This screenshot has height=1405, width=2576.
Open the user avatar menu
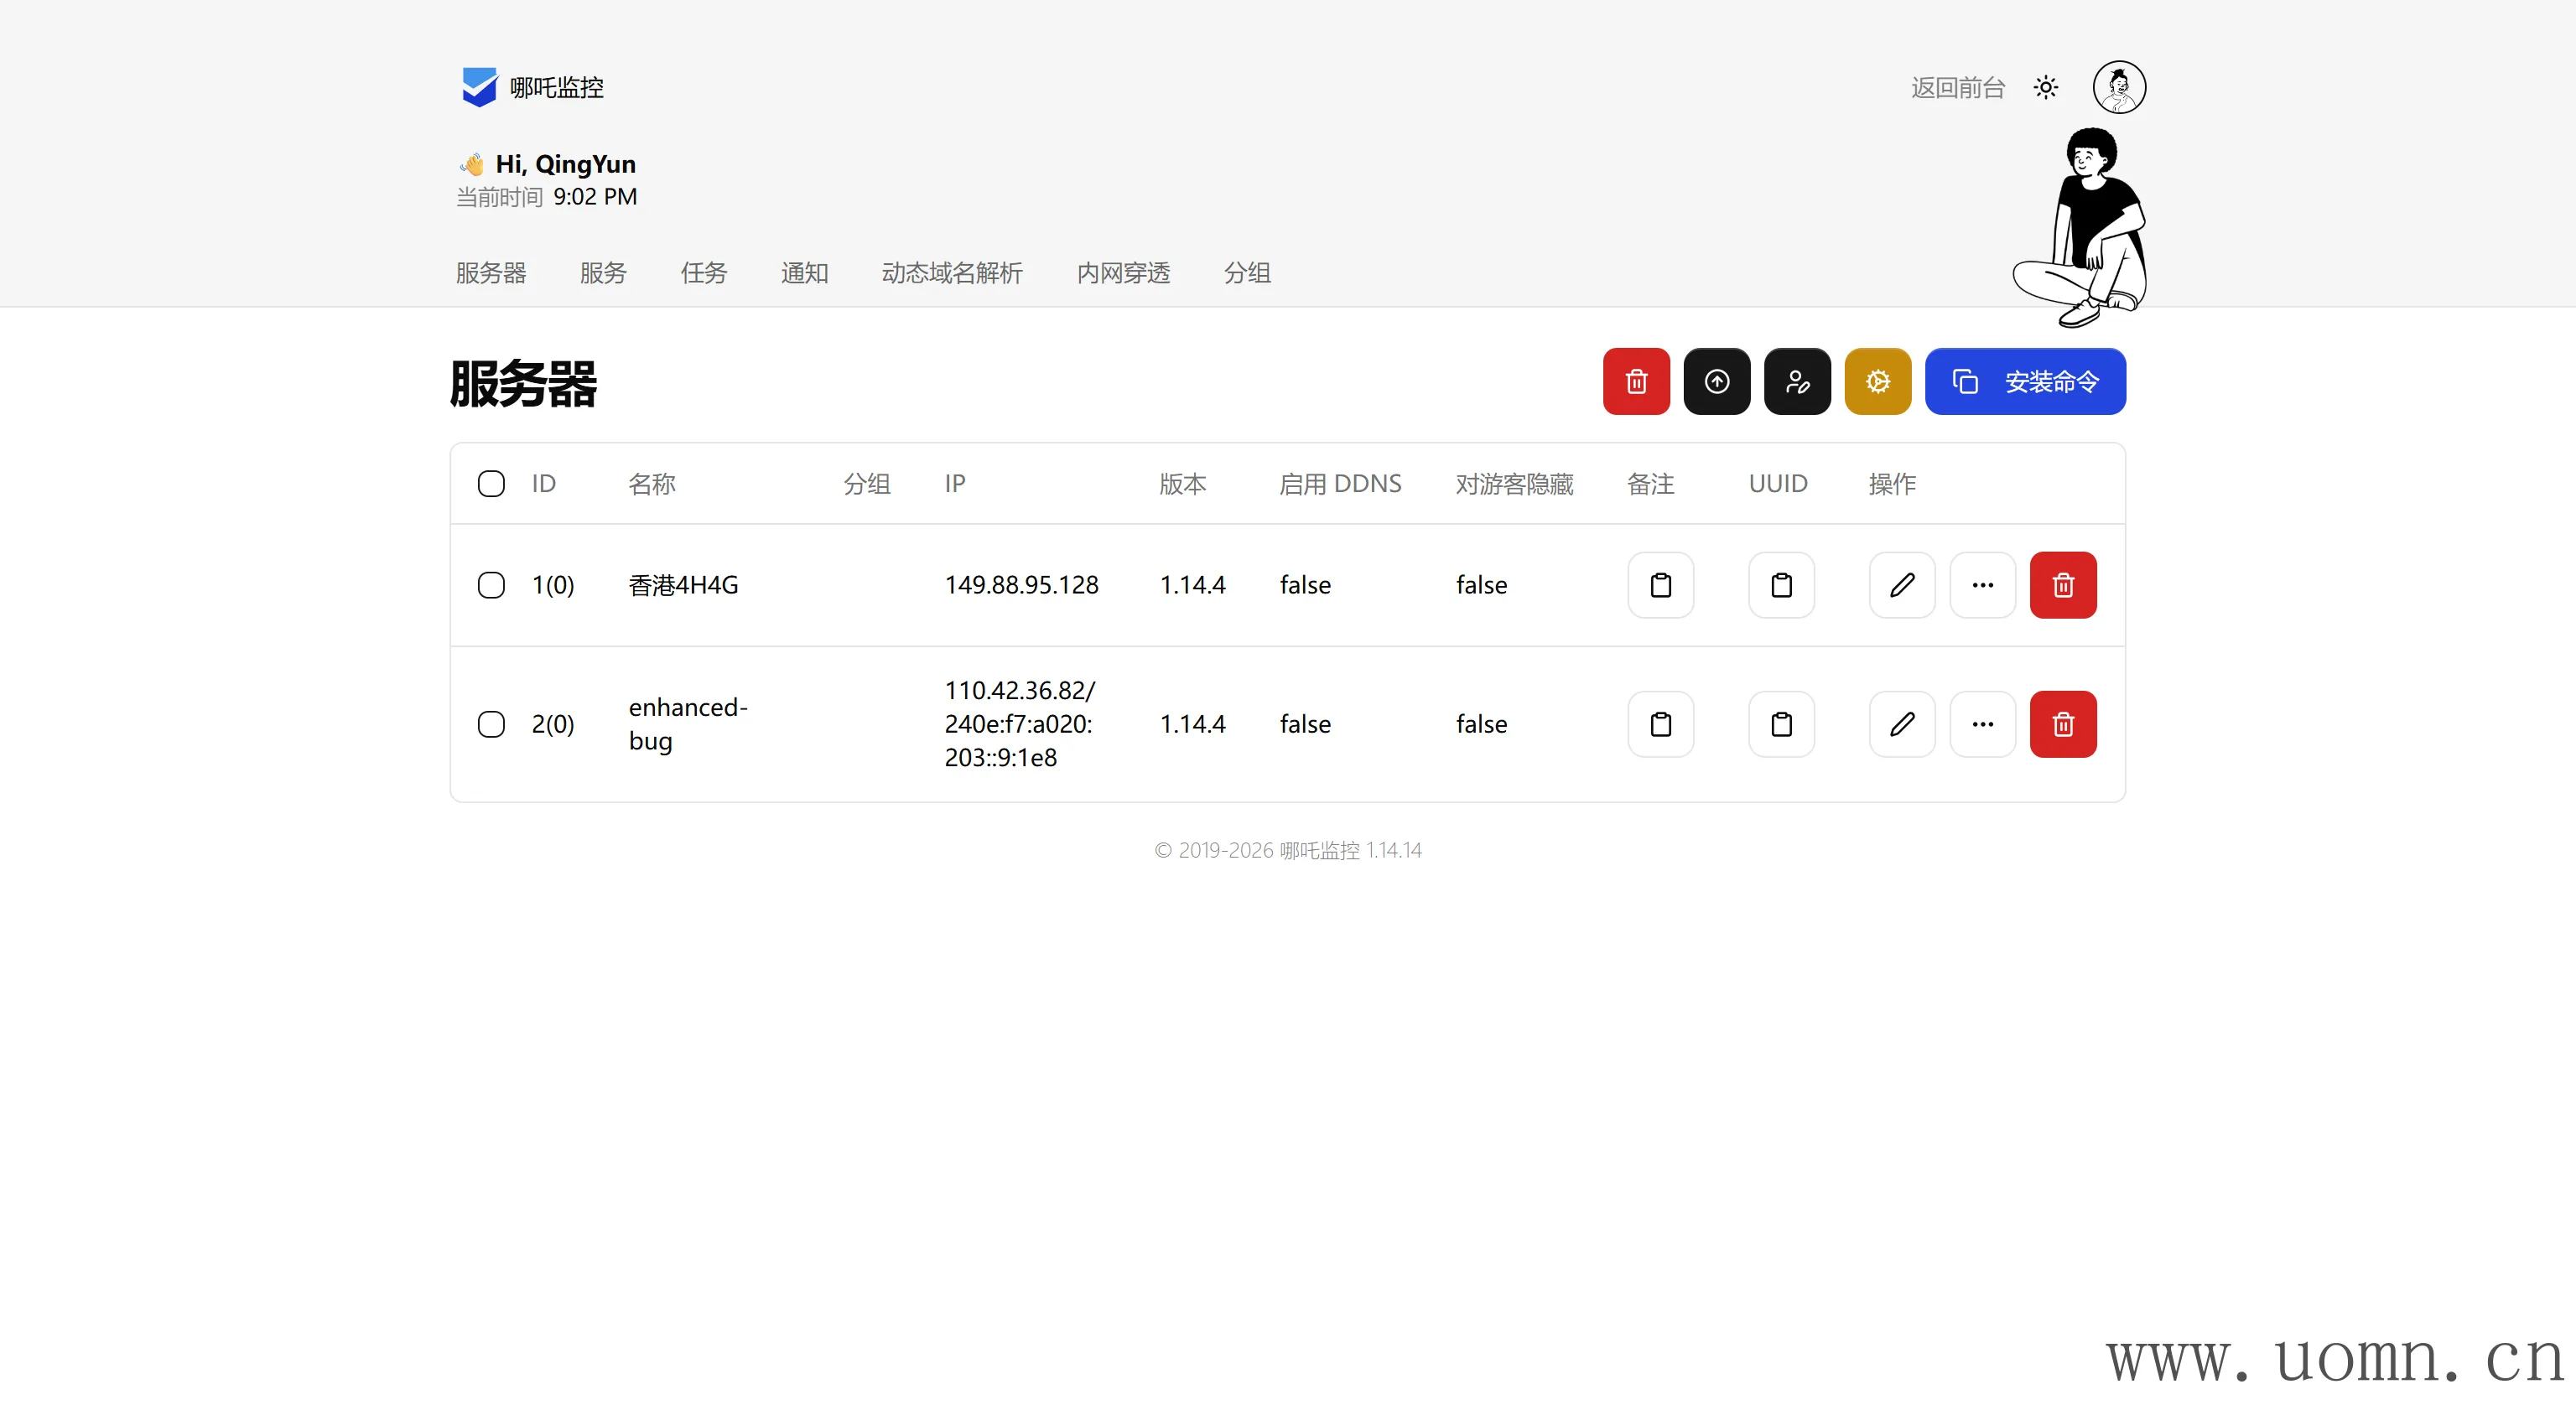(x=2118, y=88)
